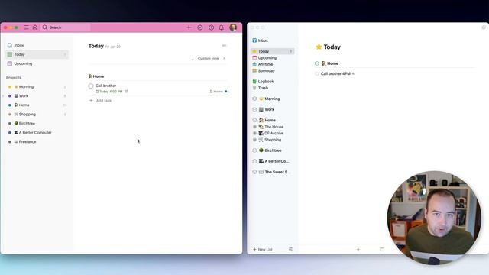Toggle the Todoist sidebar menu icon
The image size is (489, 275).
point(27,27)
